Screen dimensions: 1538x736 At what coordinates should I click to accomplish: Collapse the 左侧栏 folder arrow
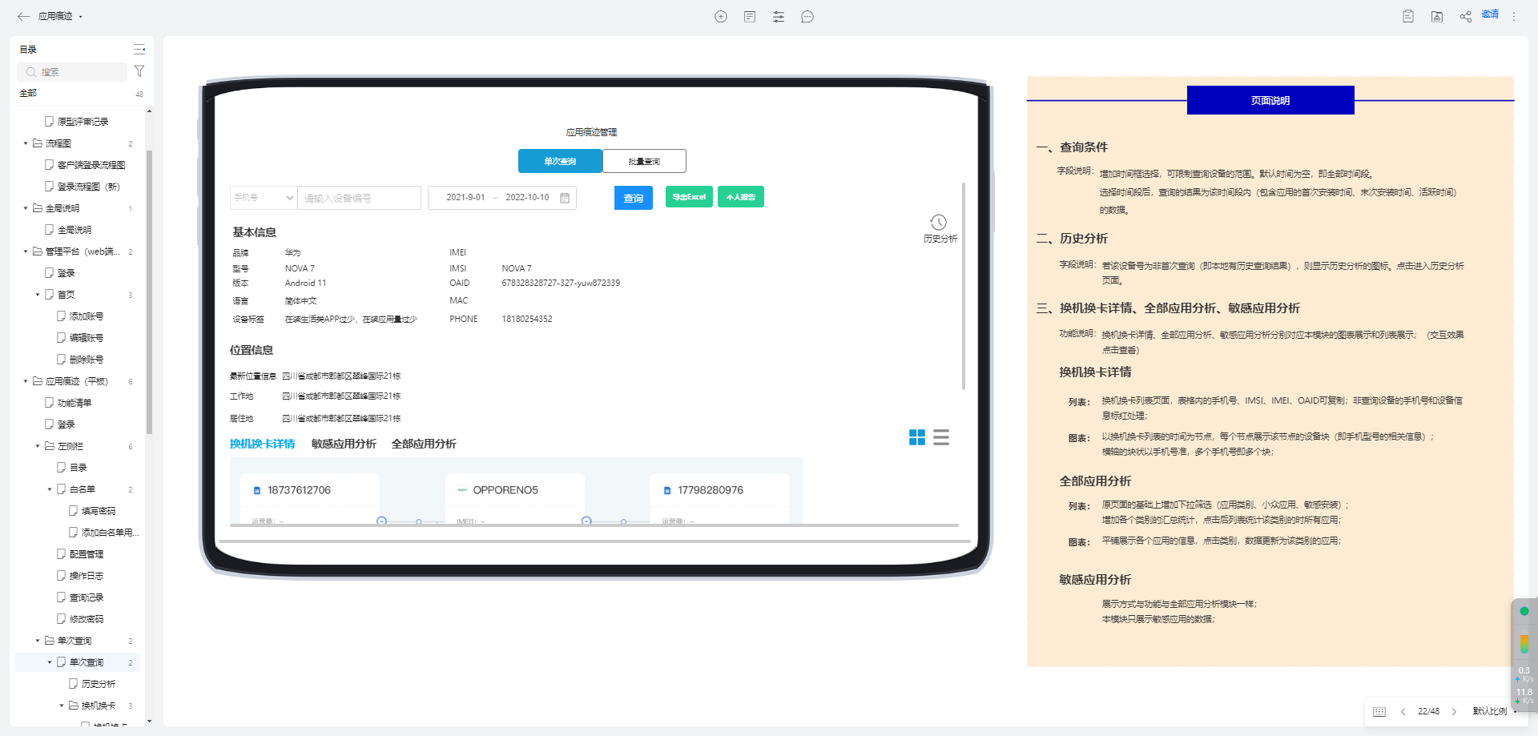tap(38, 446)
